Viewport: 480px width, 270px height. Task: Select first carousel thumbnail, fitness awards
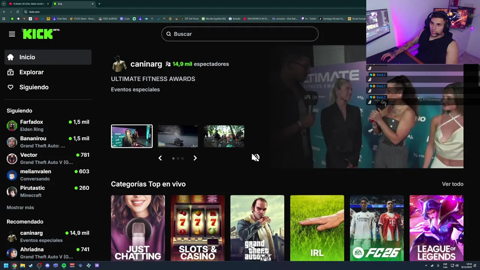tap(132, 136)
